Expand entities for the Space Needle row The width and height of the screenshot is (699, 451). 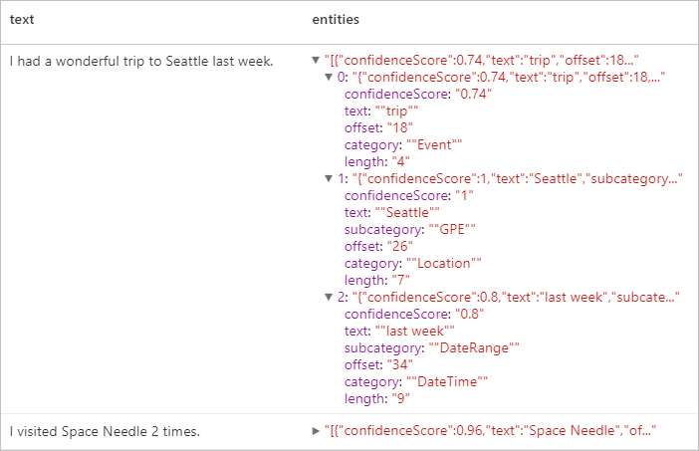click(x=317, y=431)
